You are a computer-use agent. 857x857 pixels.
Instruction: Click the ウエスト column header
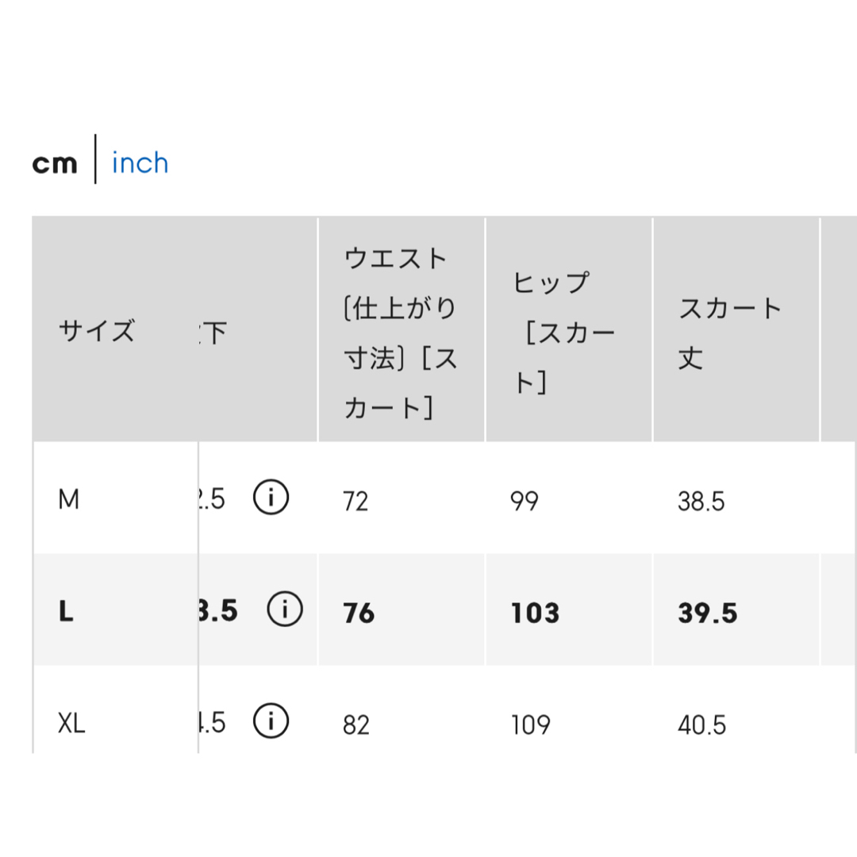401,332
